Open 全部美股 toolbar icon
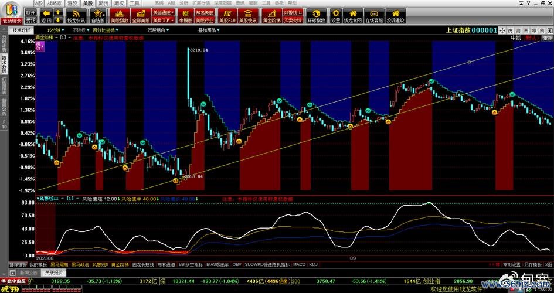The image size is (554, 293). [141, 16]
